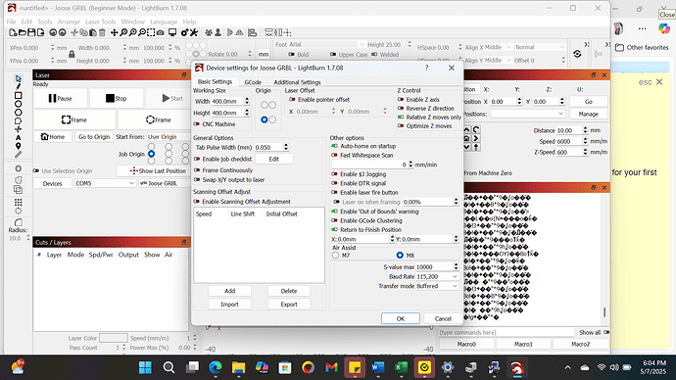This screenshot has width=676, height=380.
Task: Disable Auto-home on startup
Action: pyautogui.click(x=334, y=146)
